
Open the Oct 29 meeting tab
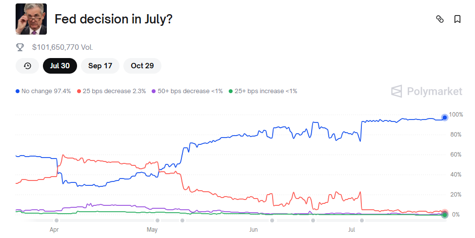142,66
